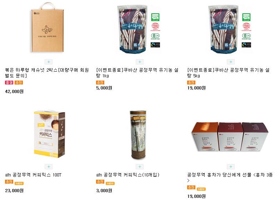Open the coffee mix tube product image
275x200 pixels.
pyautogui.click(x=138, y=135)
